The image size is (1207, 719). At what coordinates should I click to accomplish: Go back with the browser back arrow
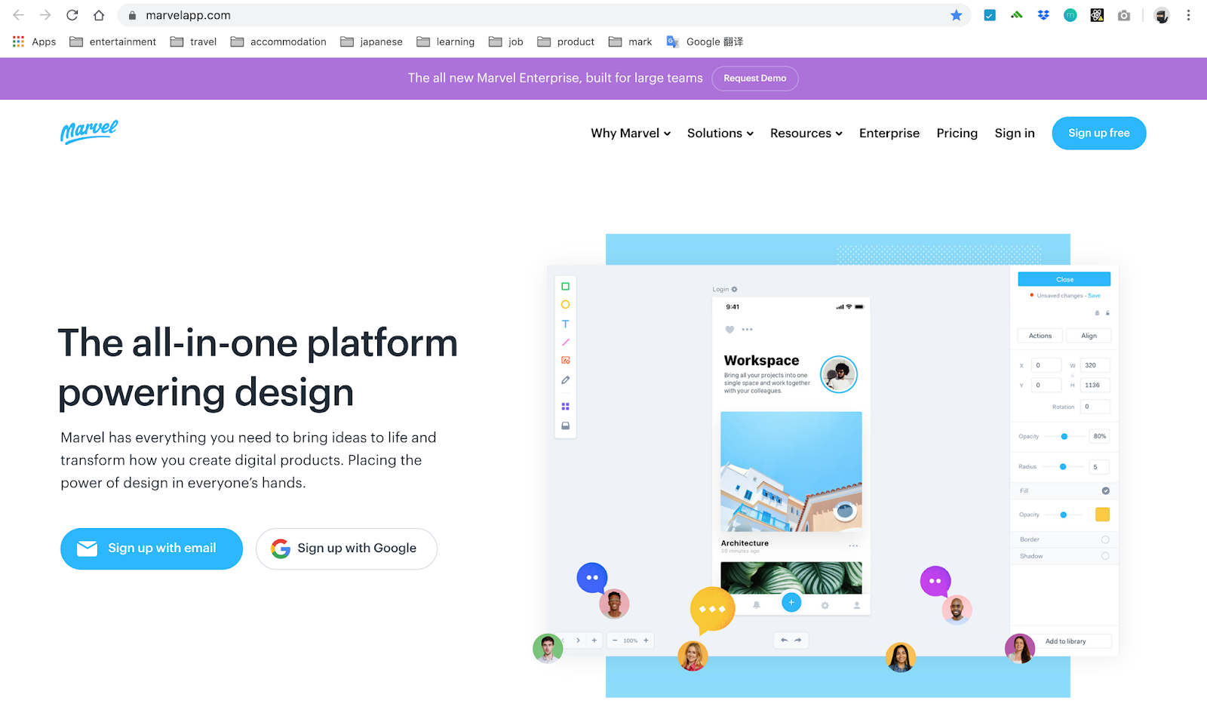tap(18, 15)
